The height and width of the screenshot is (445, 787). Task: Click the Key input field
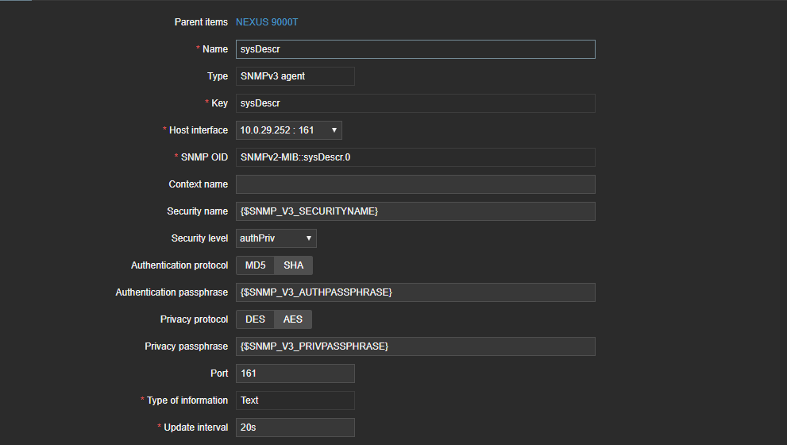coord(415,103)
